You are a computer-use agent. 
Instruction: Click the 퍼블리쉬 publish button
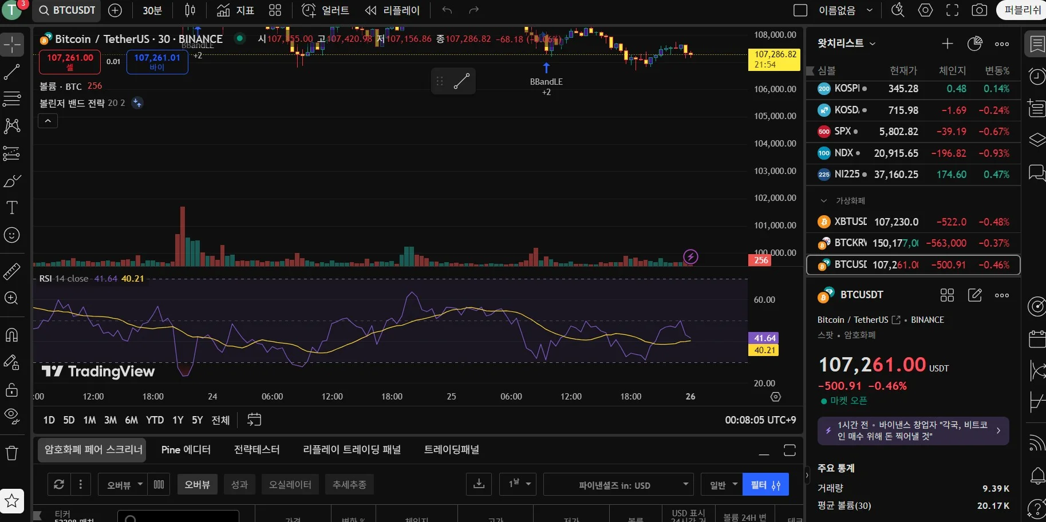1023,10
